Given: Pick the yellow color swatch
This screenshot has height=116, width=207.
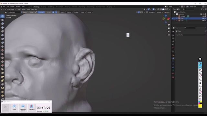Looking at the screenshot, I should click(x=200, y=106).
